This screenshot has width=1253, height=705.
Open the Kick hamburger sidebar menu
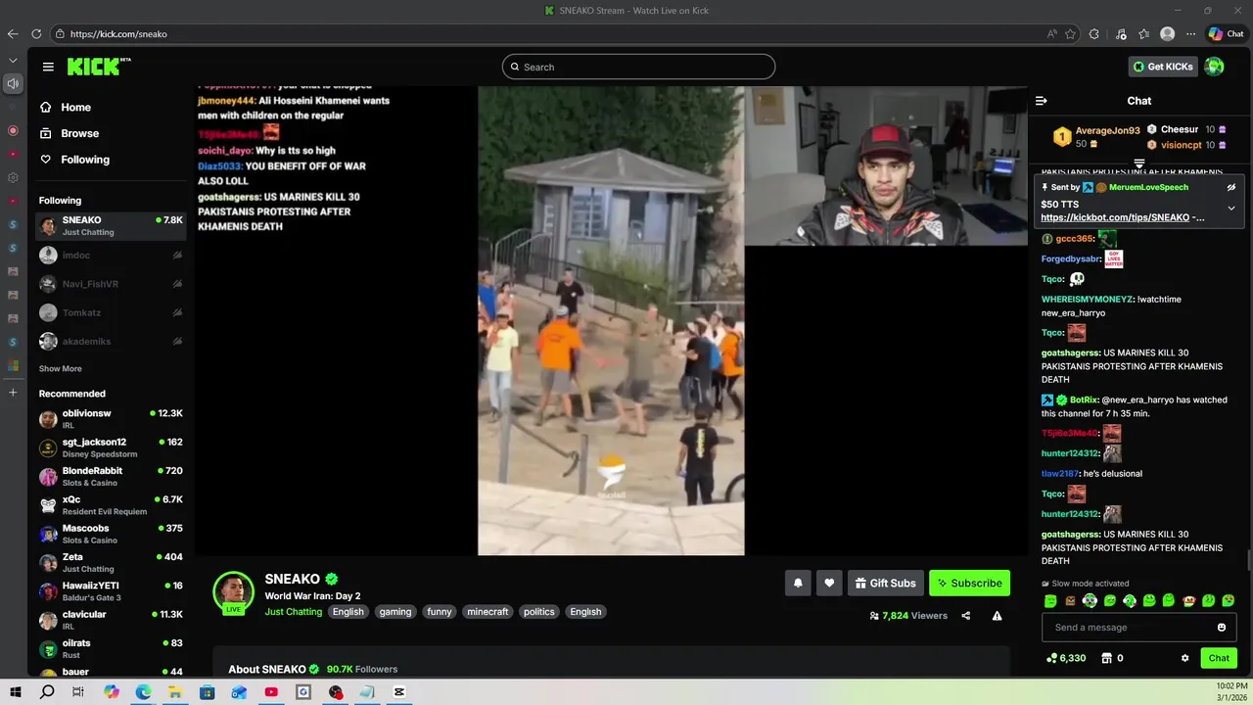coord(48,67)
